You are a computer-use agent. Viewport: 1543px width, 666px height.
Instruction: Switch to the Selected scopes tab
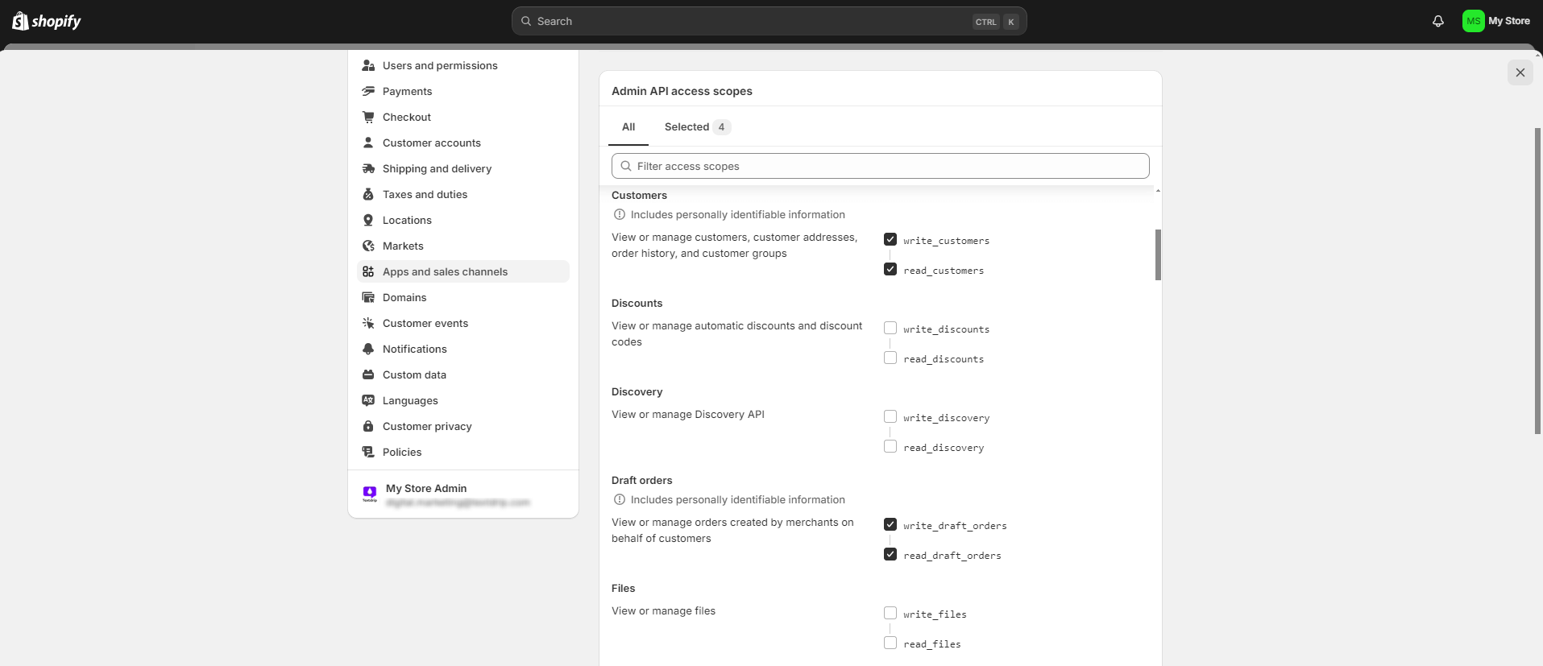(698, 127)
